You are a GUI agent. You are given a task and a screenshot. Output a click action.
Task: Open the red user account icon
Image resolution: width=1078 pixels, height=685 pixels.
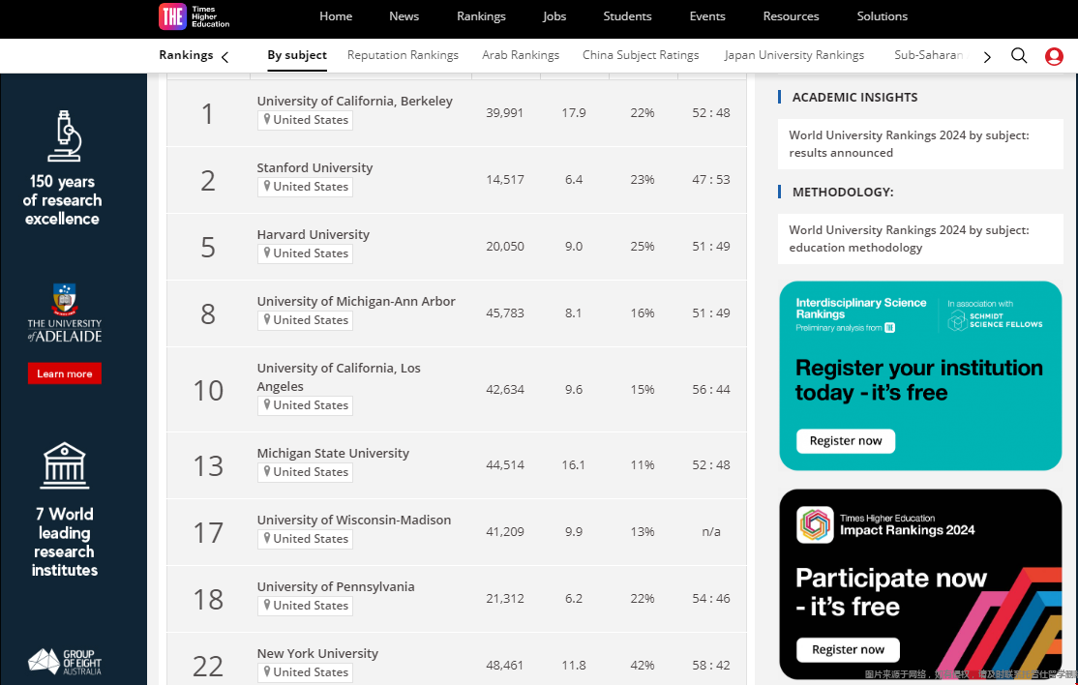(x=1054, y=56)
